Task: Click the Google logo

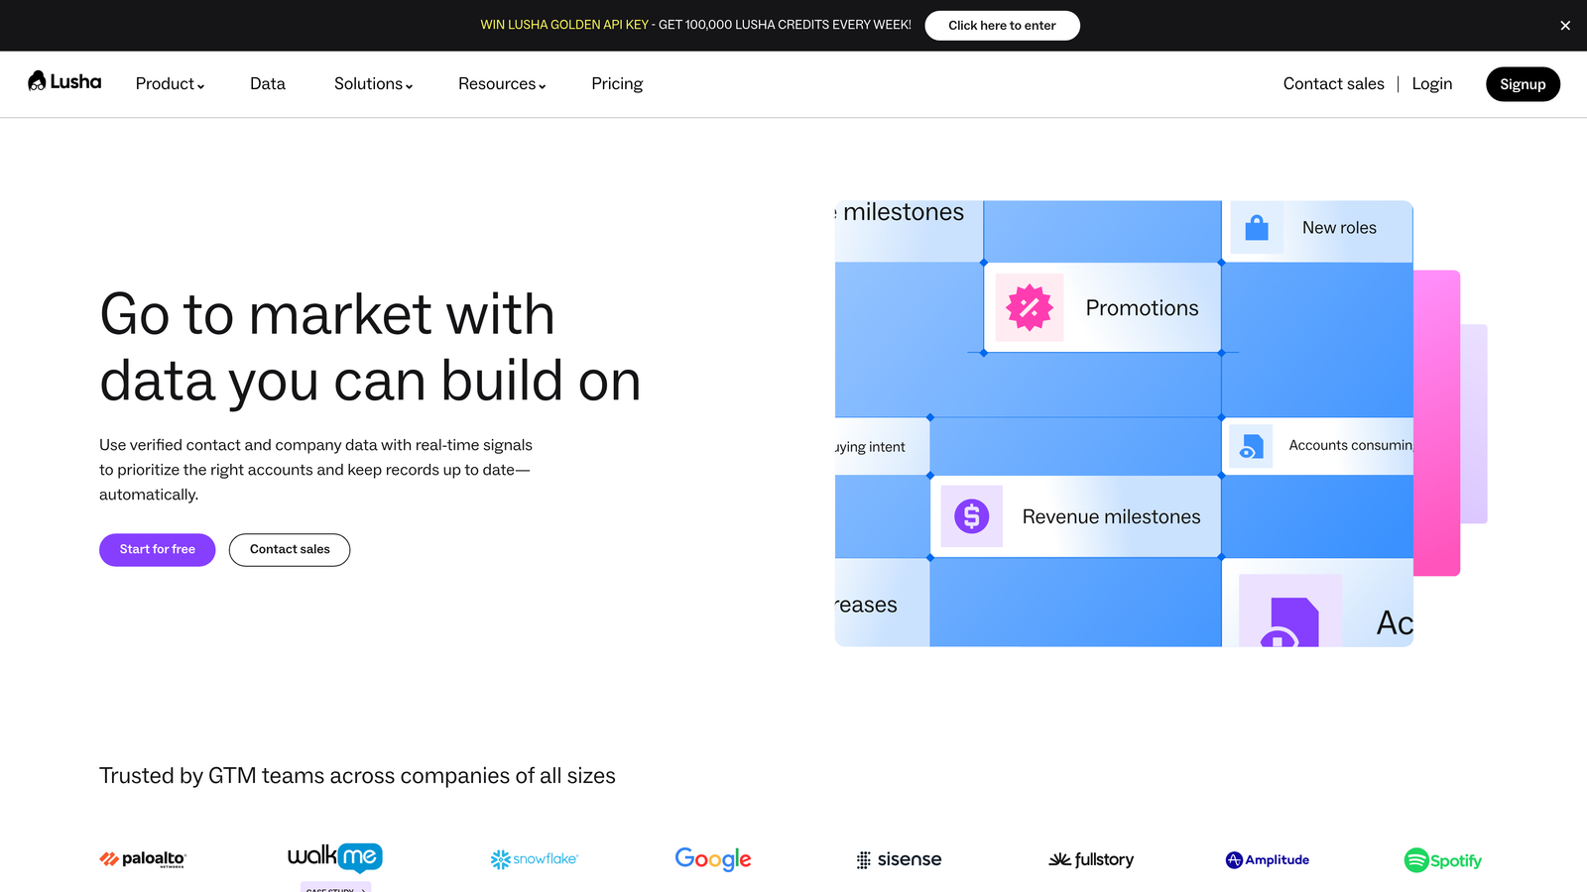Action: 712,858
